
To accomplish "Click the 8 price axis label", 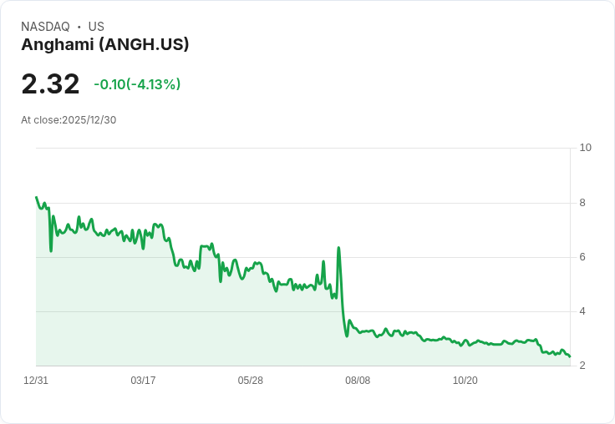I will point(582,203).
